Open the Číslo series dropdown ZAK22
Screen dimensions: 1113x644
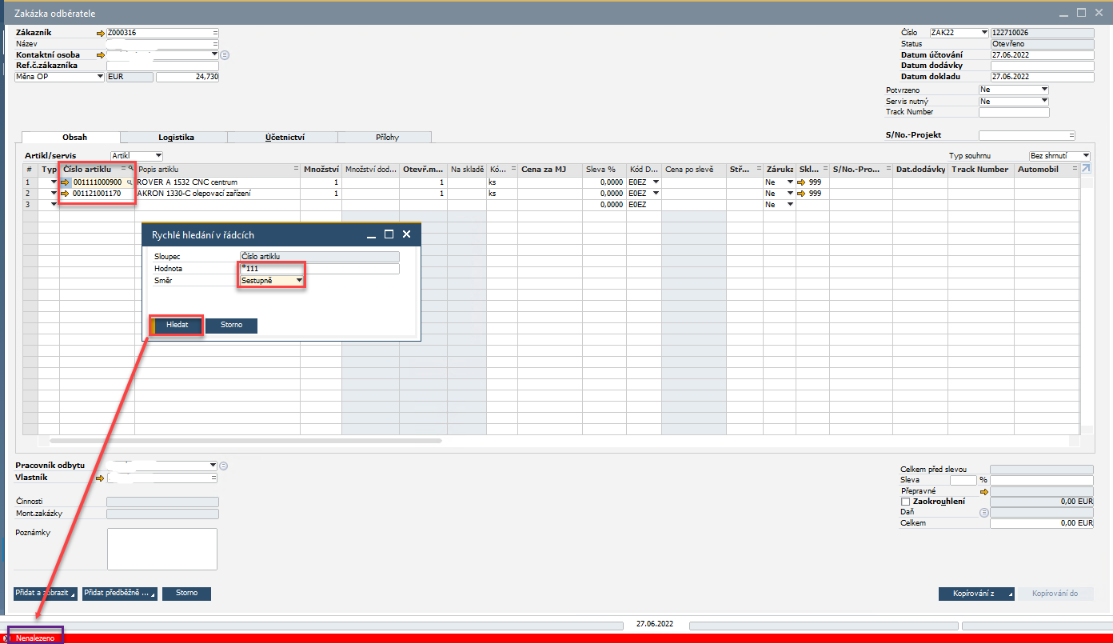click(x=984, y=33)
